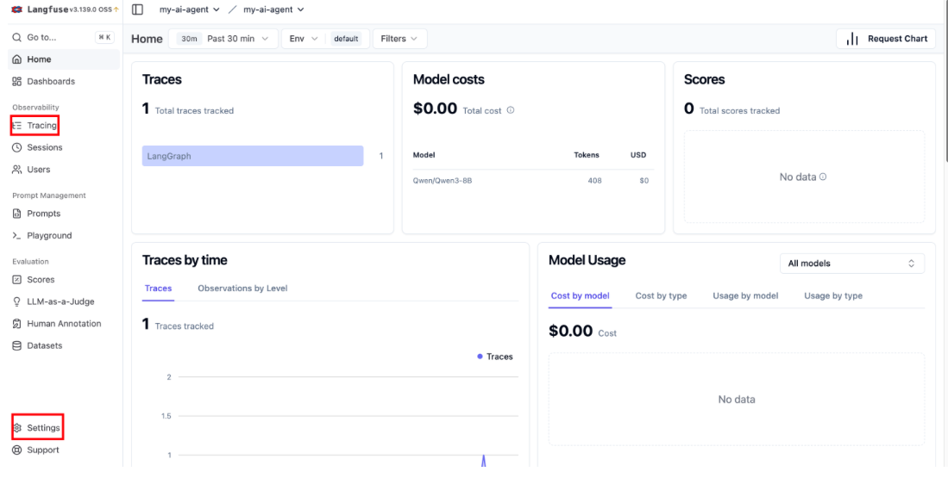Open Support in the sidebar

[x=63, y=450]
